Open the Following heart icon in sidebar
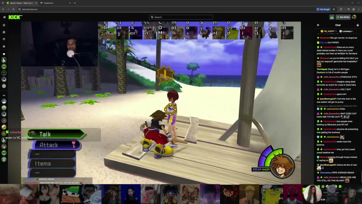Image resolution: width=362 pixels, height=204 pixels. tap(4, 39)
